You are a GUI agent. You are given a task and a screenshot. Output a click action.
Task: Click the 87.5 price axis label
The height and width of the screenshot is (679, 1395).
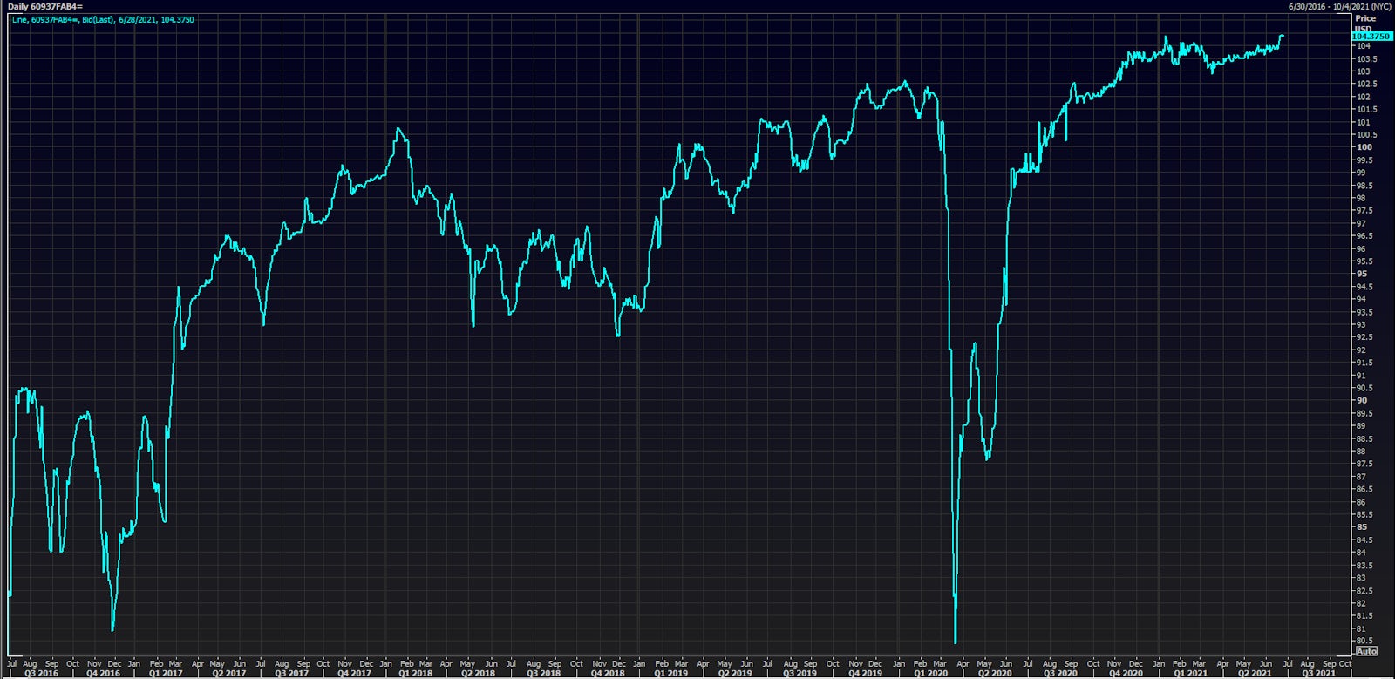click(1364, 464)
